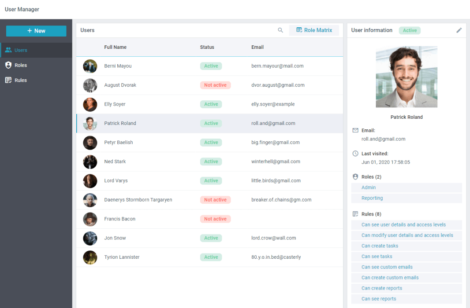
Task: Sort by the Email column header
Action: [257, 47]
